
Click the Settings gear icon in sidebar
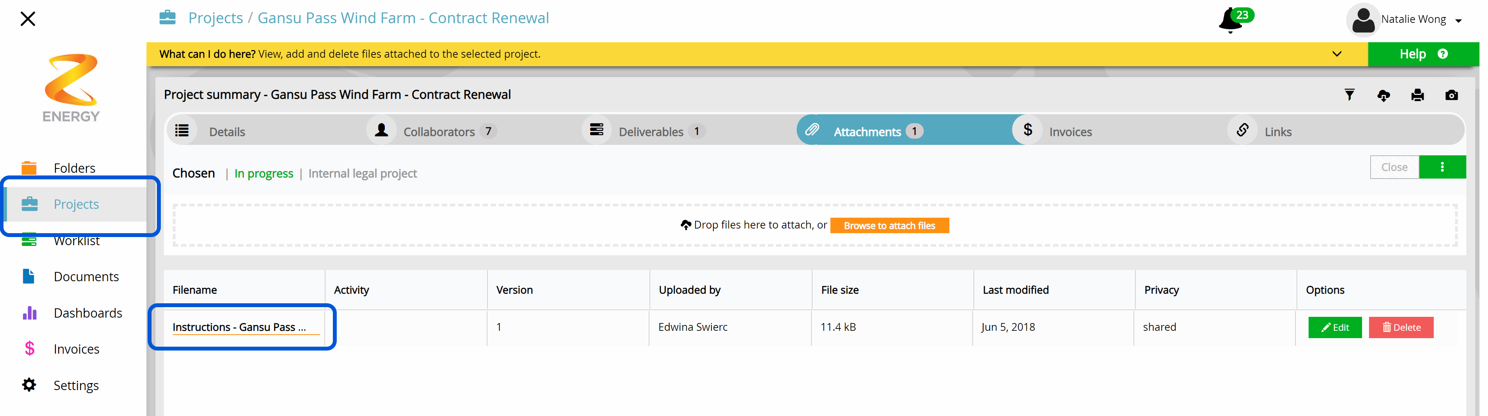tap(29, 385)
